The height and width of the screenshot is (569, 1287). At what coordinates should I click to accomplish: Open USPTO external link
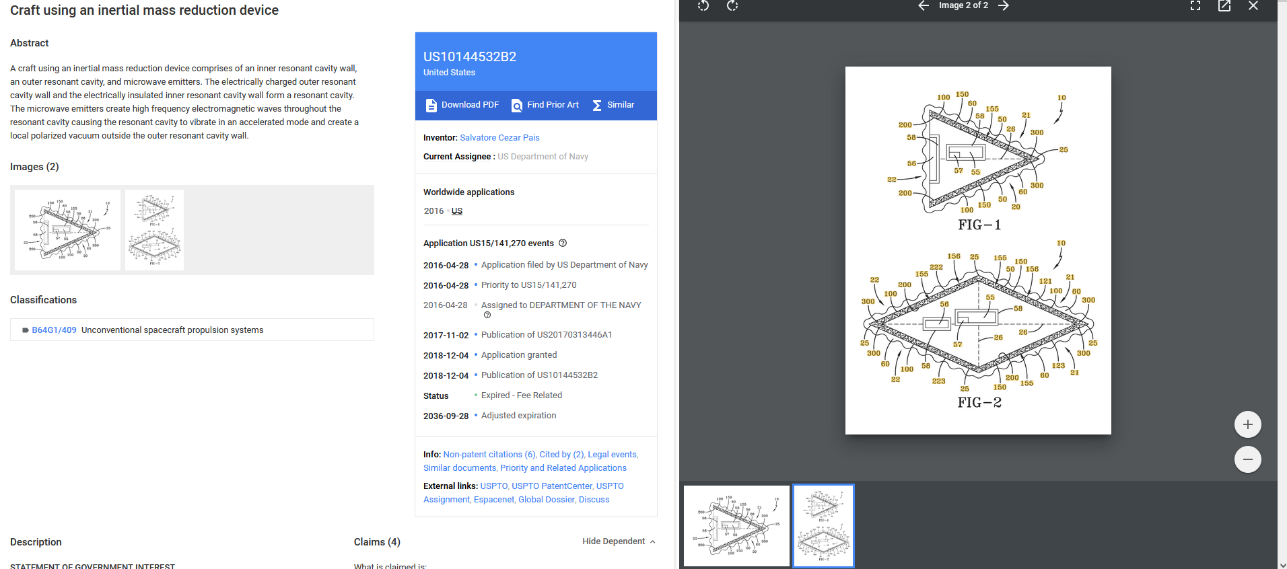[494, 486]
